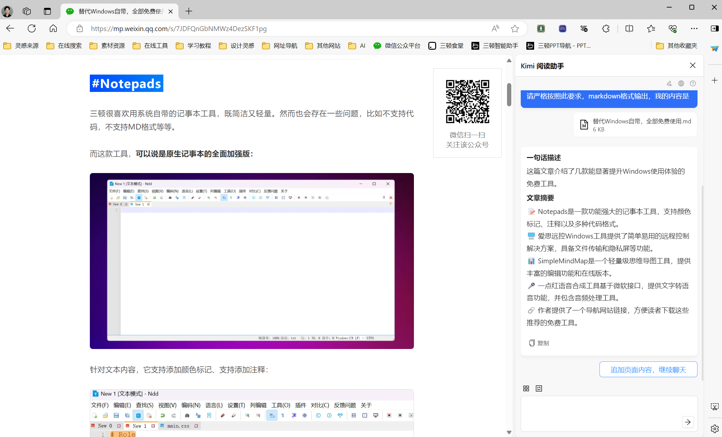
Task: Open the attached 替代Windows自带 md file
Action: click(x=635, y=125)
